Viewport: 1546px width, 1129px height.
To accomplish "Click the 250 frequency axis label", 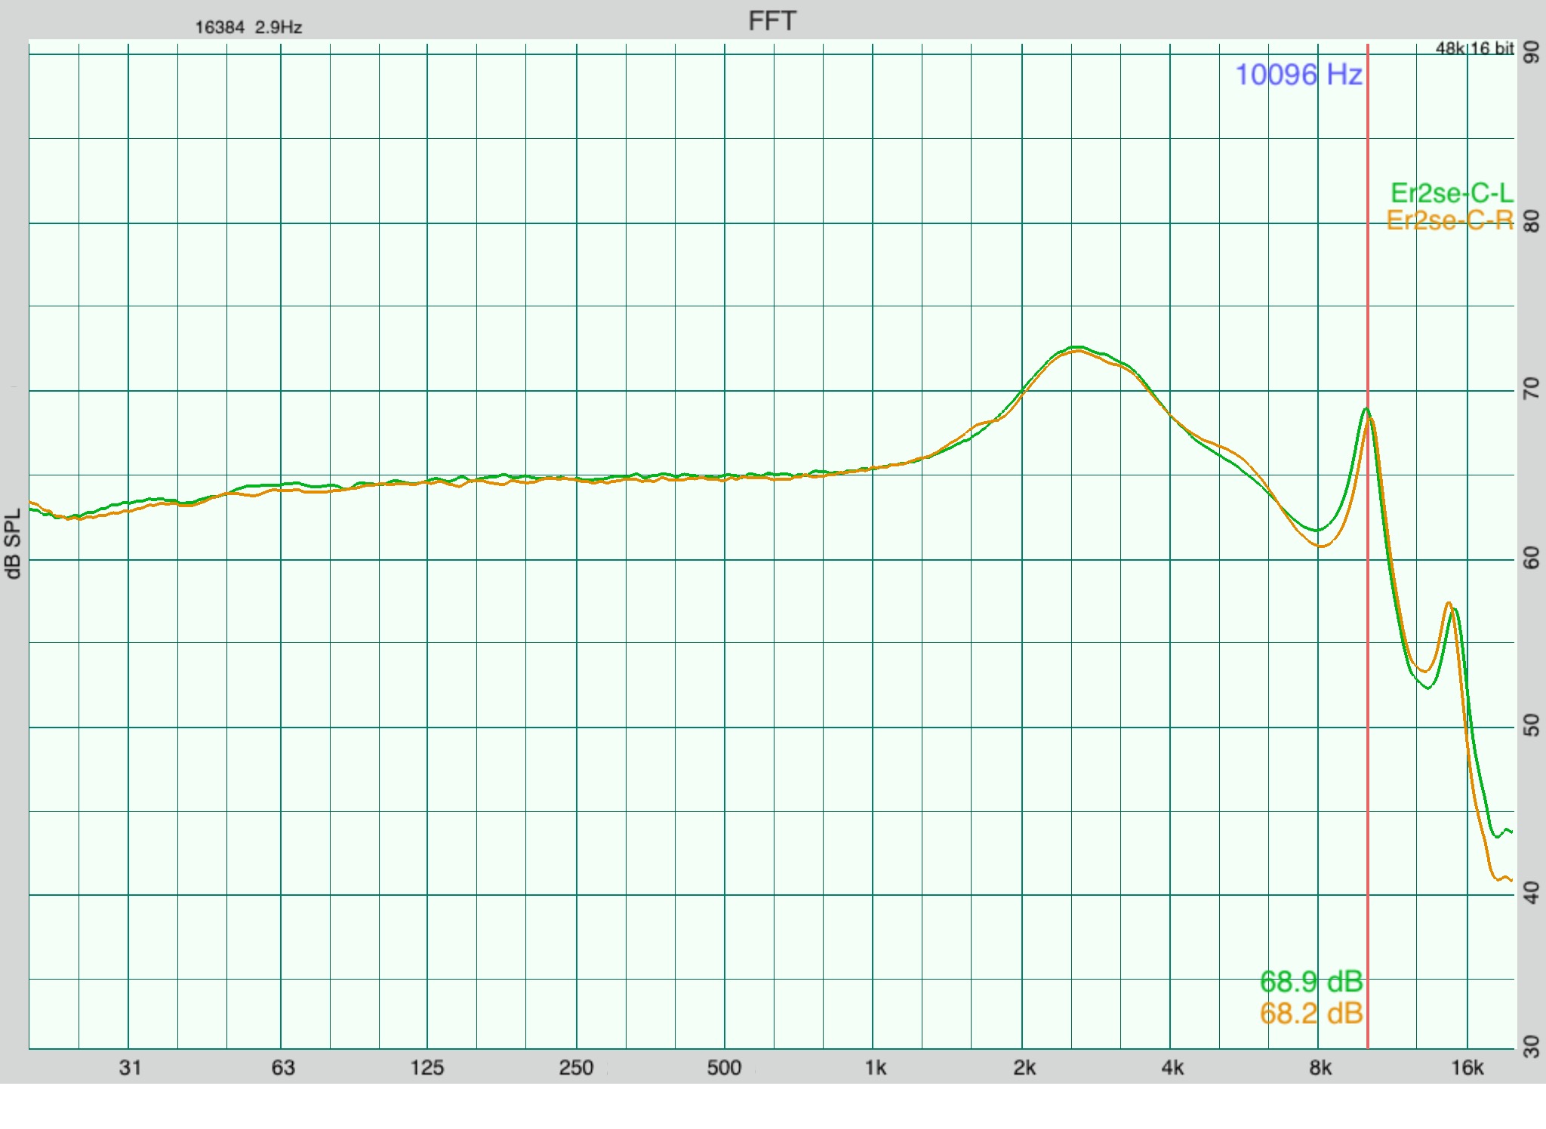I will 576,1068.
